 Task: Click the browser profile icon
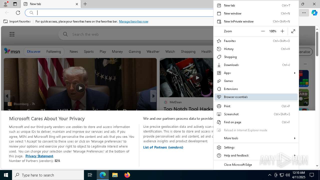[5, 4]
